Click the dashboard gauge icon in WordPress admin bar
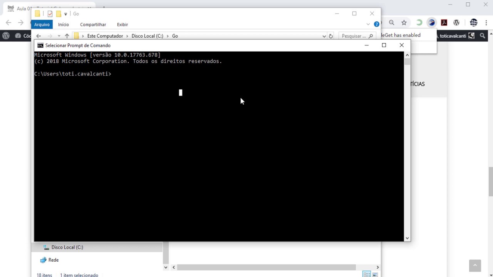The width and height of the screenshot is (493, 277). (18, 36)
